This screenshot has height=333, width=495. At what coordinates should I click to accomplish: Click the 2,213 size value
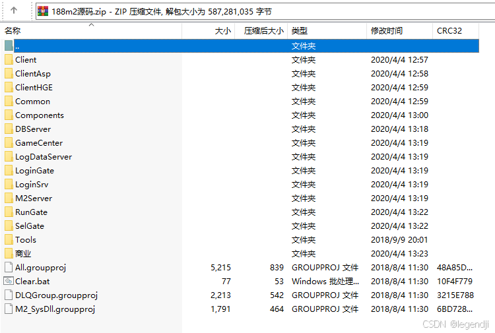pyautogui.click(x=220, y=295)
